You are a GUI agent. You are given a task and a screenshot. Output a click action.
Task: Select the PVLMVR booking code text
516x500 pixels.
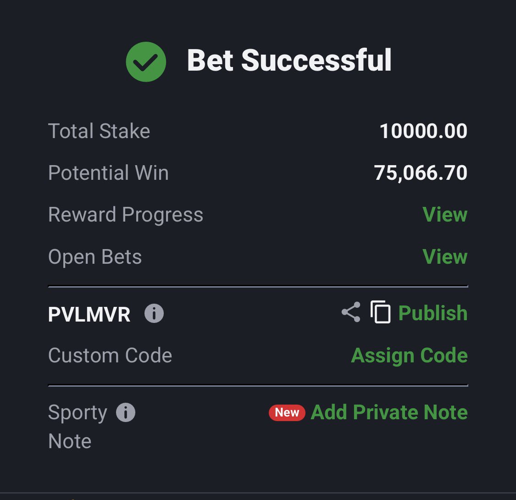(89, 314)
